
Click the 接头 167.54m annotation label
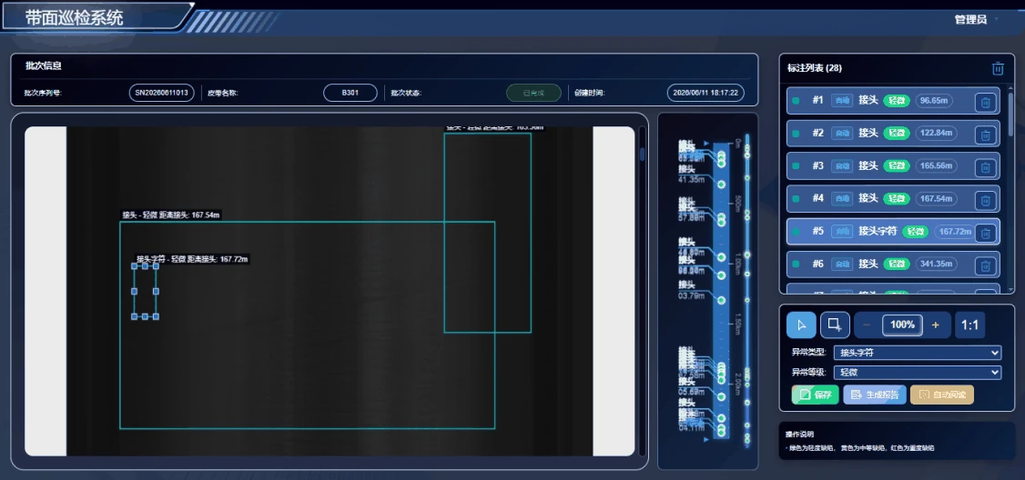point(171,215)
